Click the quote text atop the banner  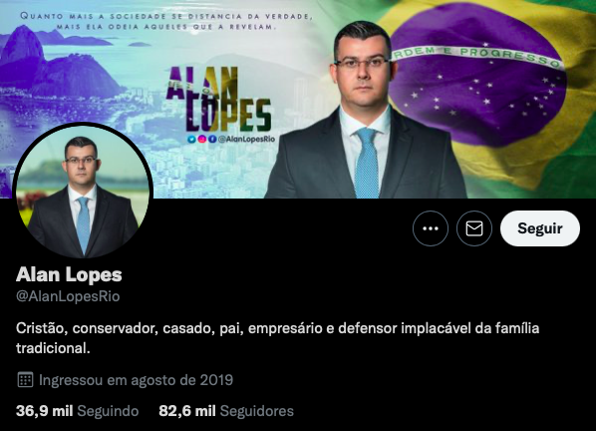(x=166, y=21)
